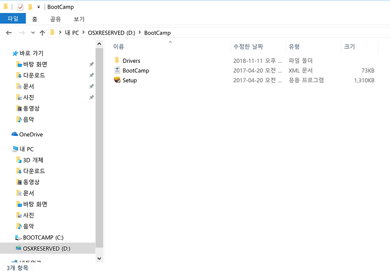Open 사진 under 내 PC
This screenshot has width=390, height=271.
tap(28, 215)
